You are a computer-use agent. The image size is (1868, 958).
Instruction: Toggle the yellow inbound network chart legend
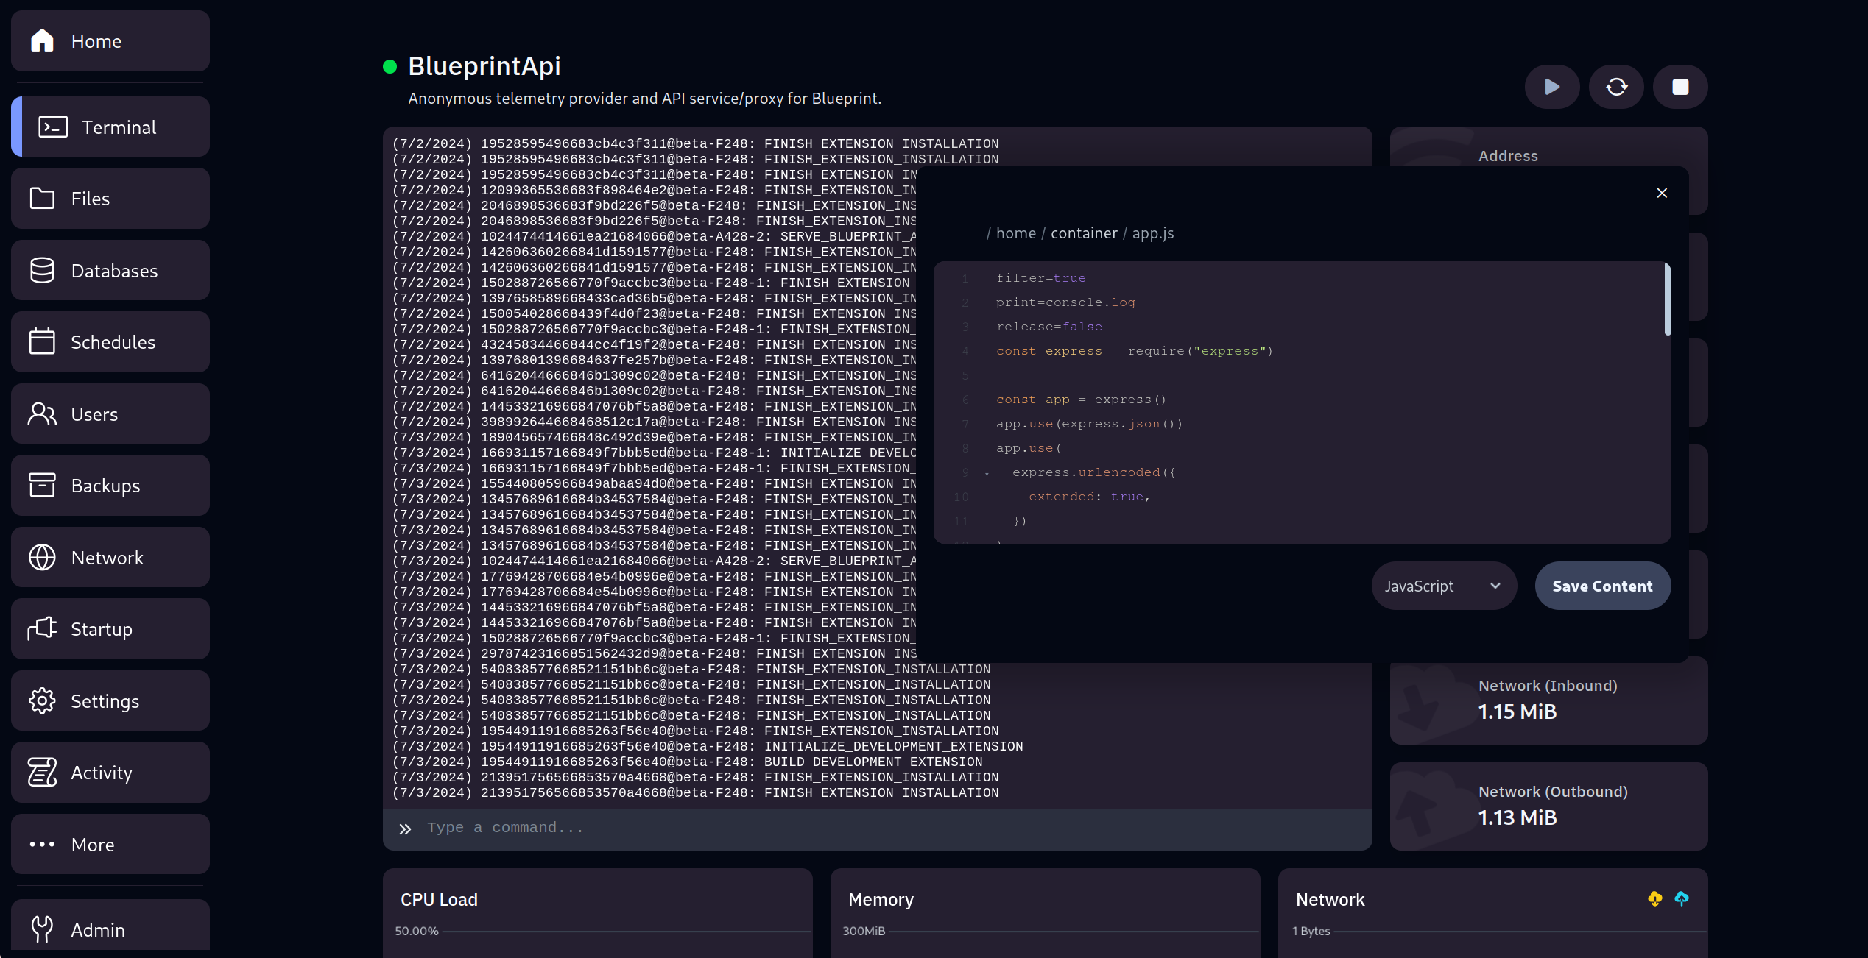coord(1654,899)
